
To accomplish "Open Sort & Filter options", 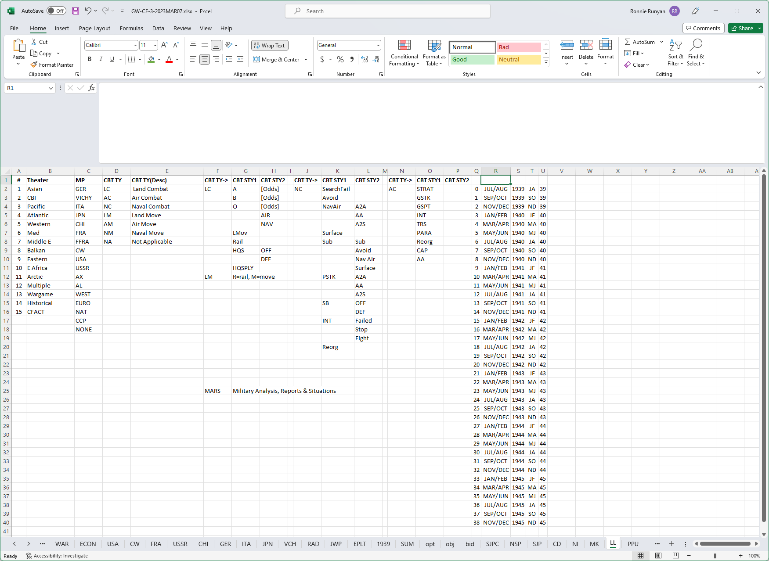I will 675,53.
